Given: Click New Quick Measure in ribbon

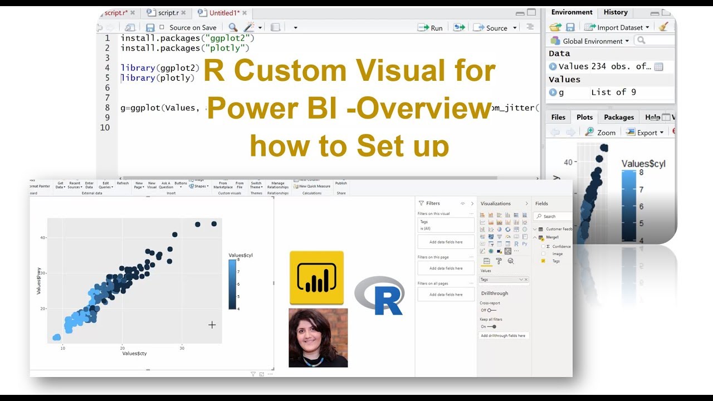Looking at the screenshot, I should coord(312,187).
